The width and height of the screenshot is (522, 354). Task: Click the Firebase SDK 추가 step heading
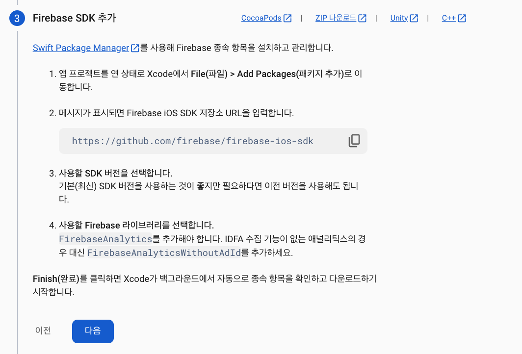pos(74,18)
